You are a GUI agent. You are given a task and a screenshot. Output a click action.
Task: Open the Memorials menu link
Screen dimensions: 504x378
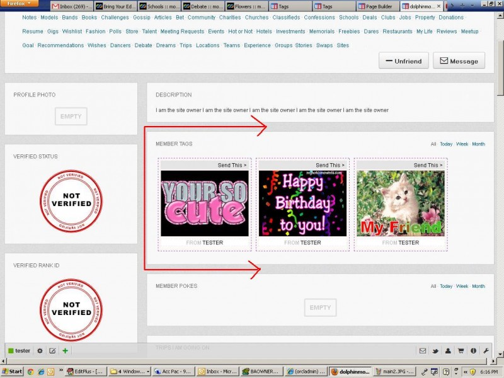click(x=322, y=31)
